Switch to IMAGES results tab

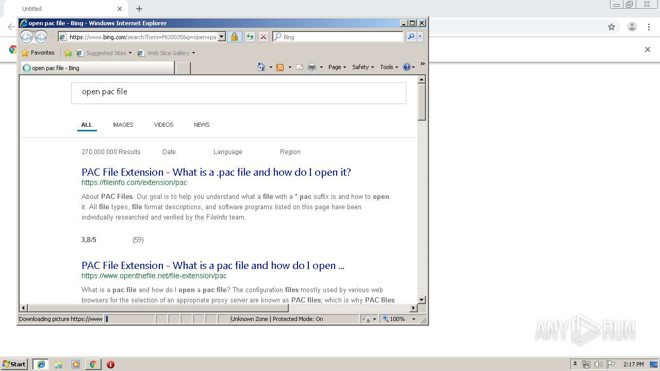coord(123,125)
